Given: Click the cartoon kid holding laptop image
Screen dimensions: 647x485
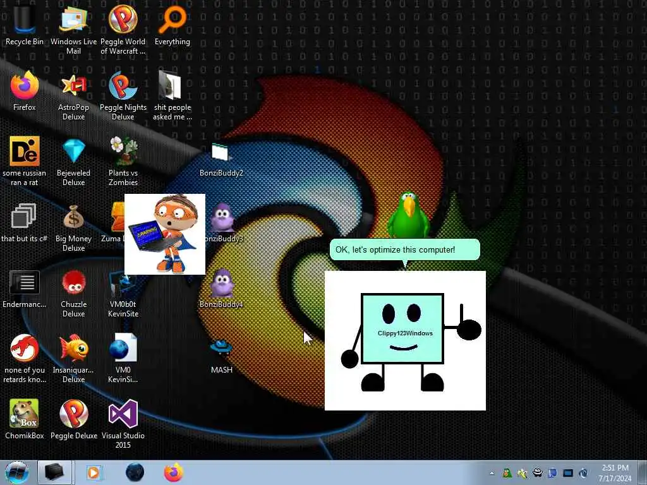Looking at the screenshot, I should click(165, 234).
